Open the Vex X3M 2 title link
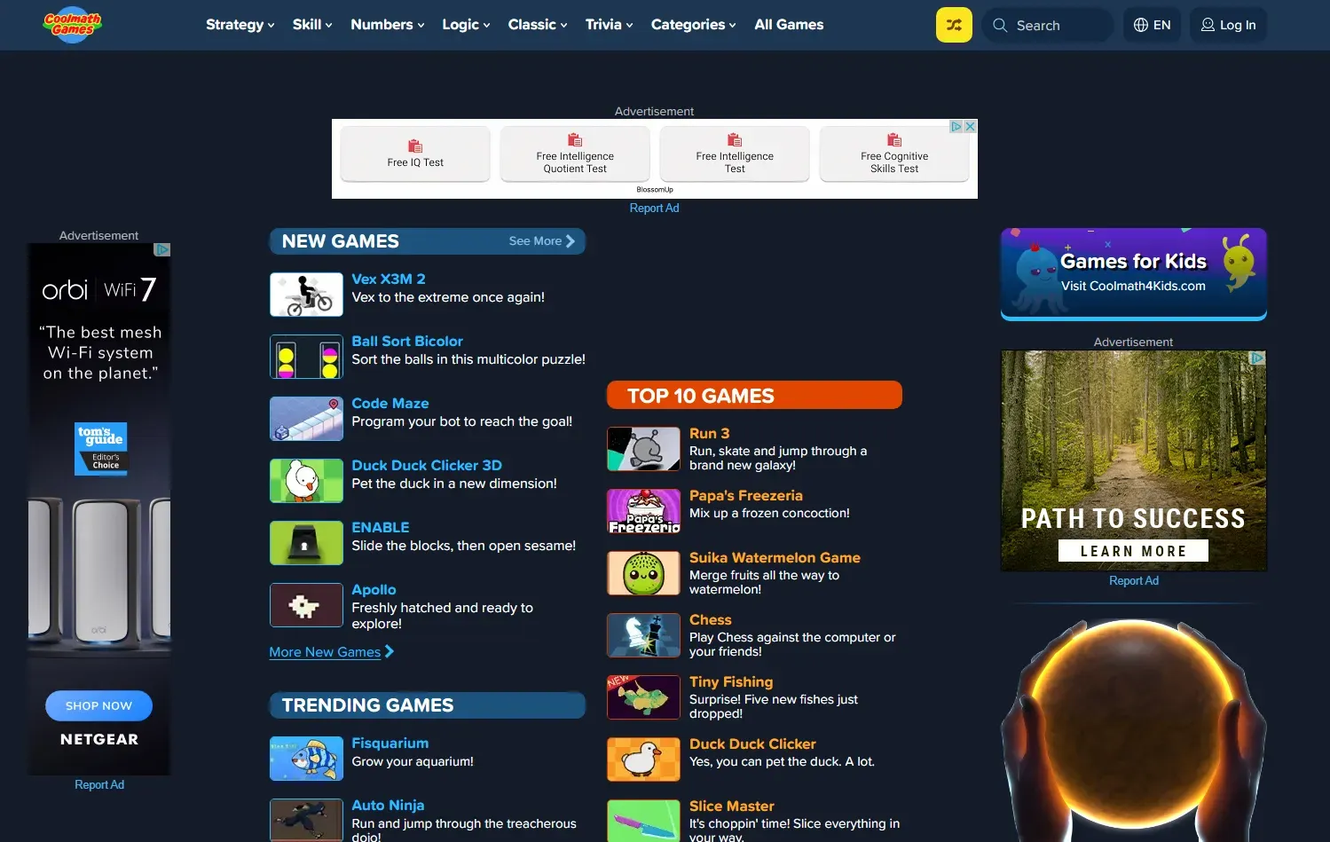 (x=389, y=279)
